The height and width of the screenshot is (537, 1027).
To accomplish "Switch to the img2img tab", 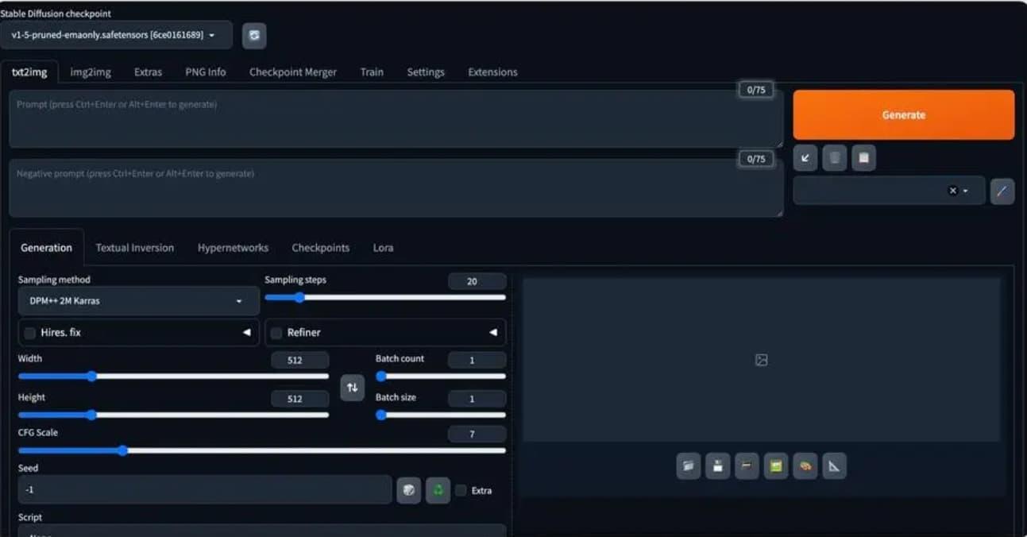I will [91, 72].
